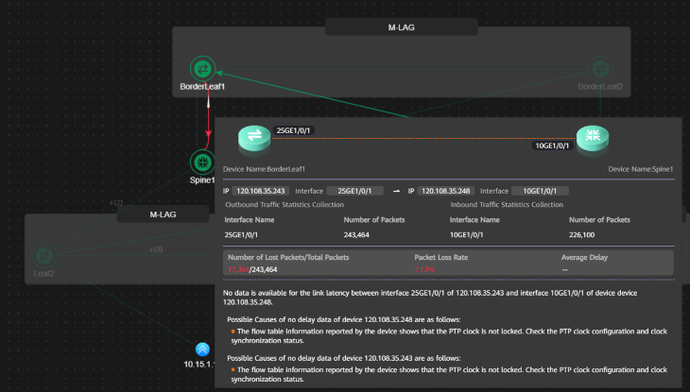Click the source Interface 25GE1/0/1 field
This screenshot has height=392, width=690.
[x=354, y=191]
